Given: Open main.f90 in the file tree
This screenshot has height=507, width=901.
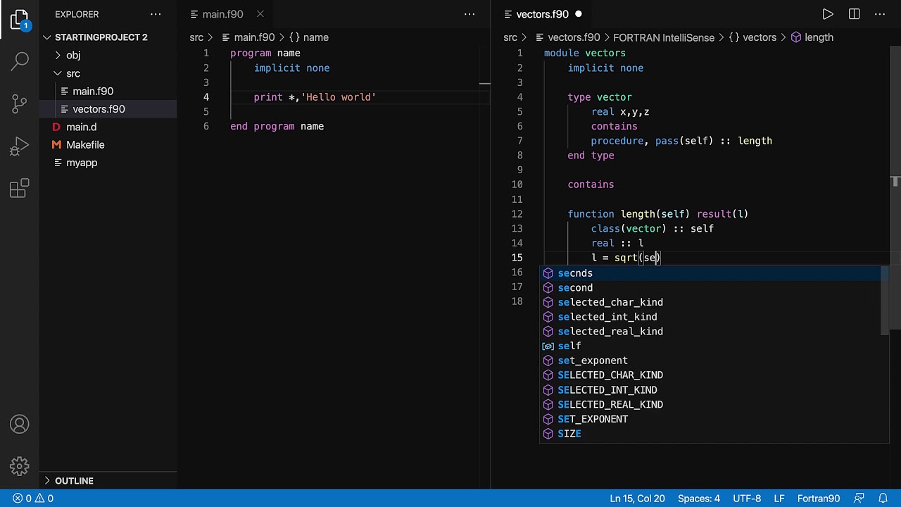Looking at the screenshot, I should pos(108,92).
